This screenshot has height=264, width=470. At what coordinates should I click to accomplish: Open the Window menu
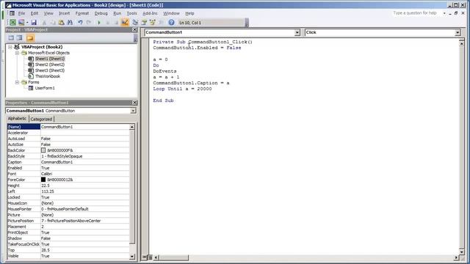(171, 13)
